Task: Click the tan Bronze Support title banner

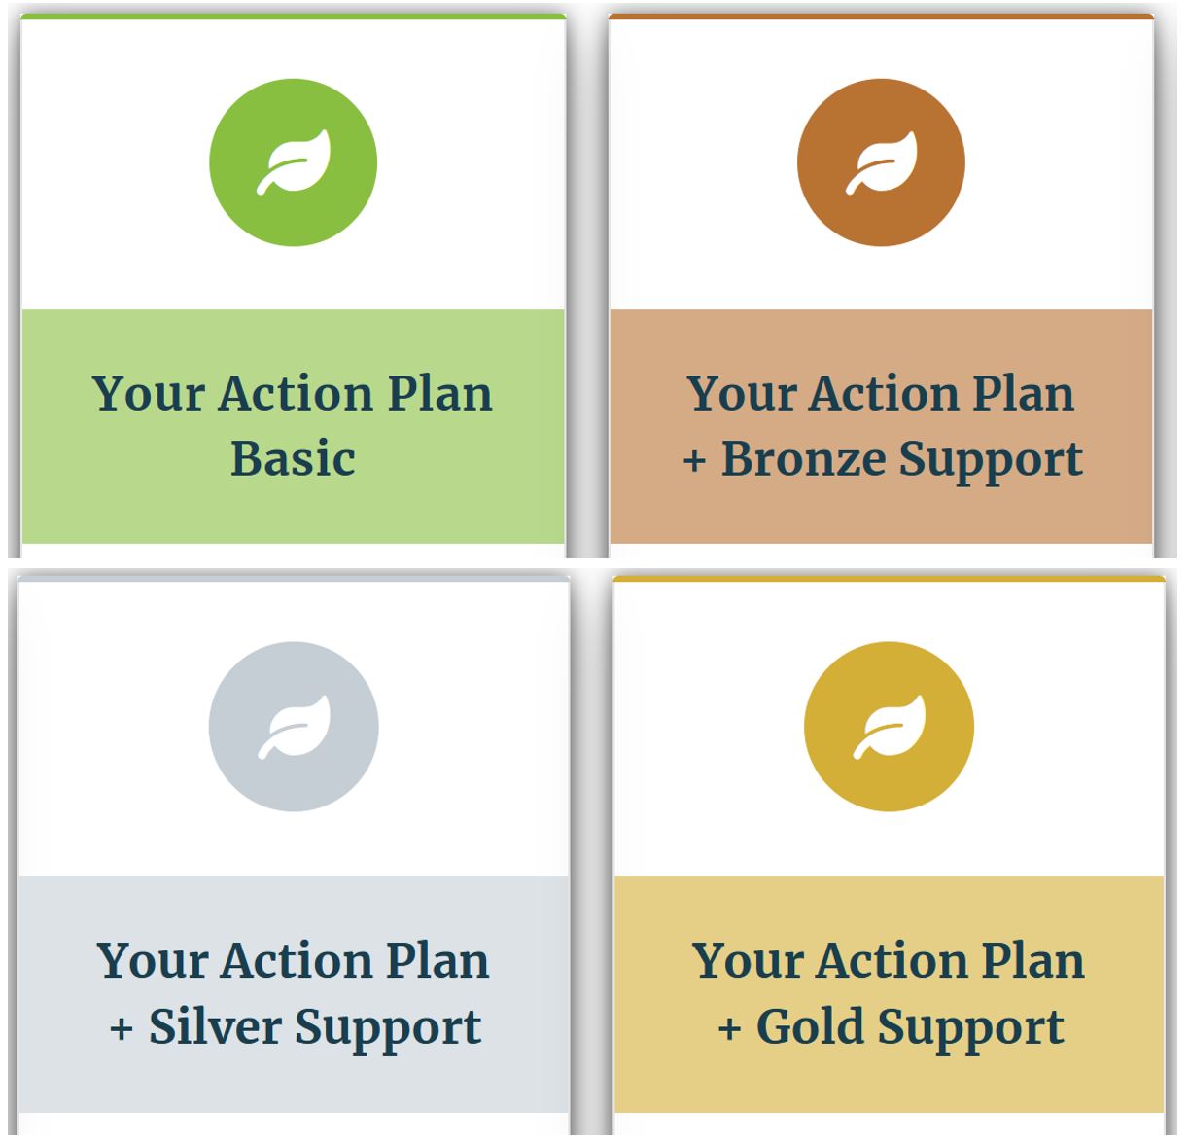Action: (x=881, y=426)
